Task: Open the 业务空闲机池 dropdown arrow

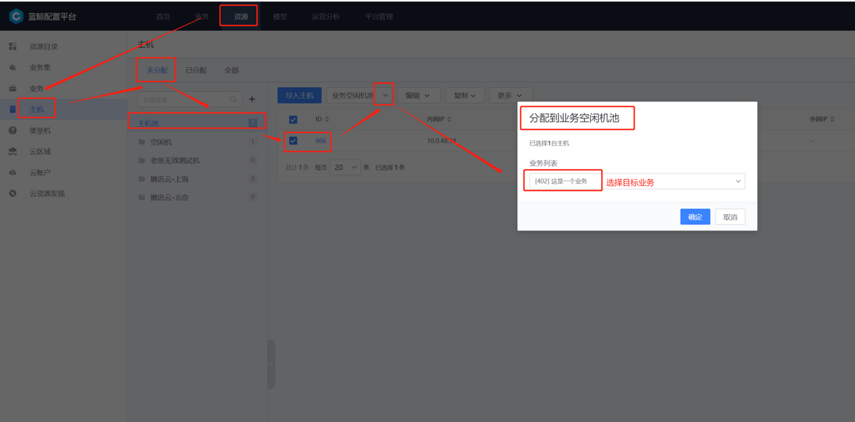Action: tap(385, 96)
